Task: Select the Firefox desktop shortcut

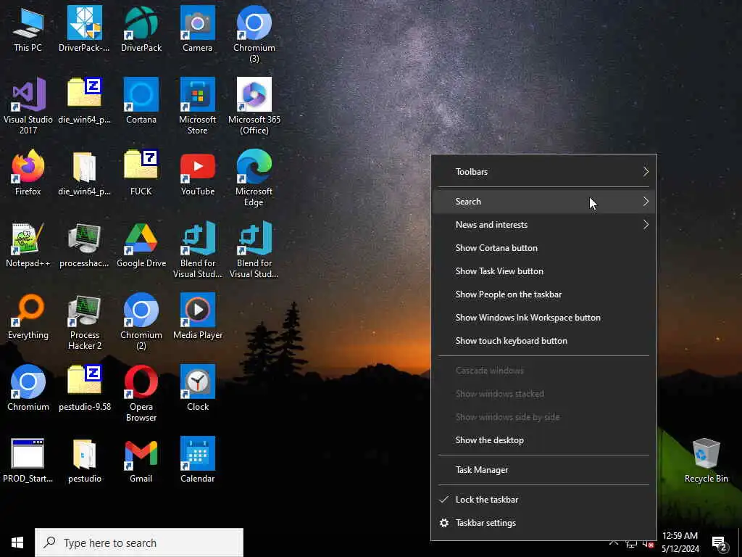Action: click(28, 173)
